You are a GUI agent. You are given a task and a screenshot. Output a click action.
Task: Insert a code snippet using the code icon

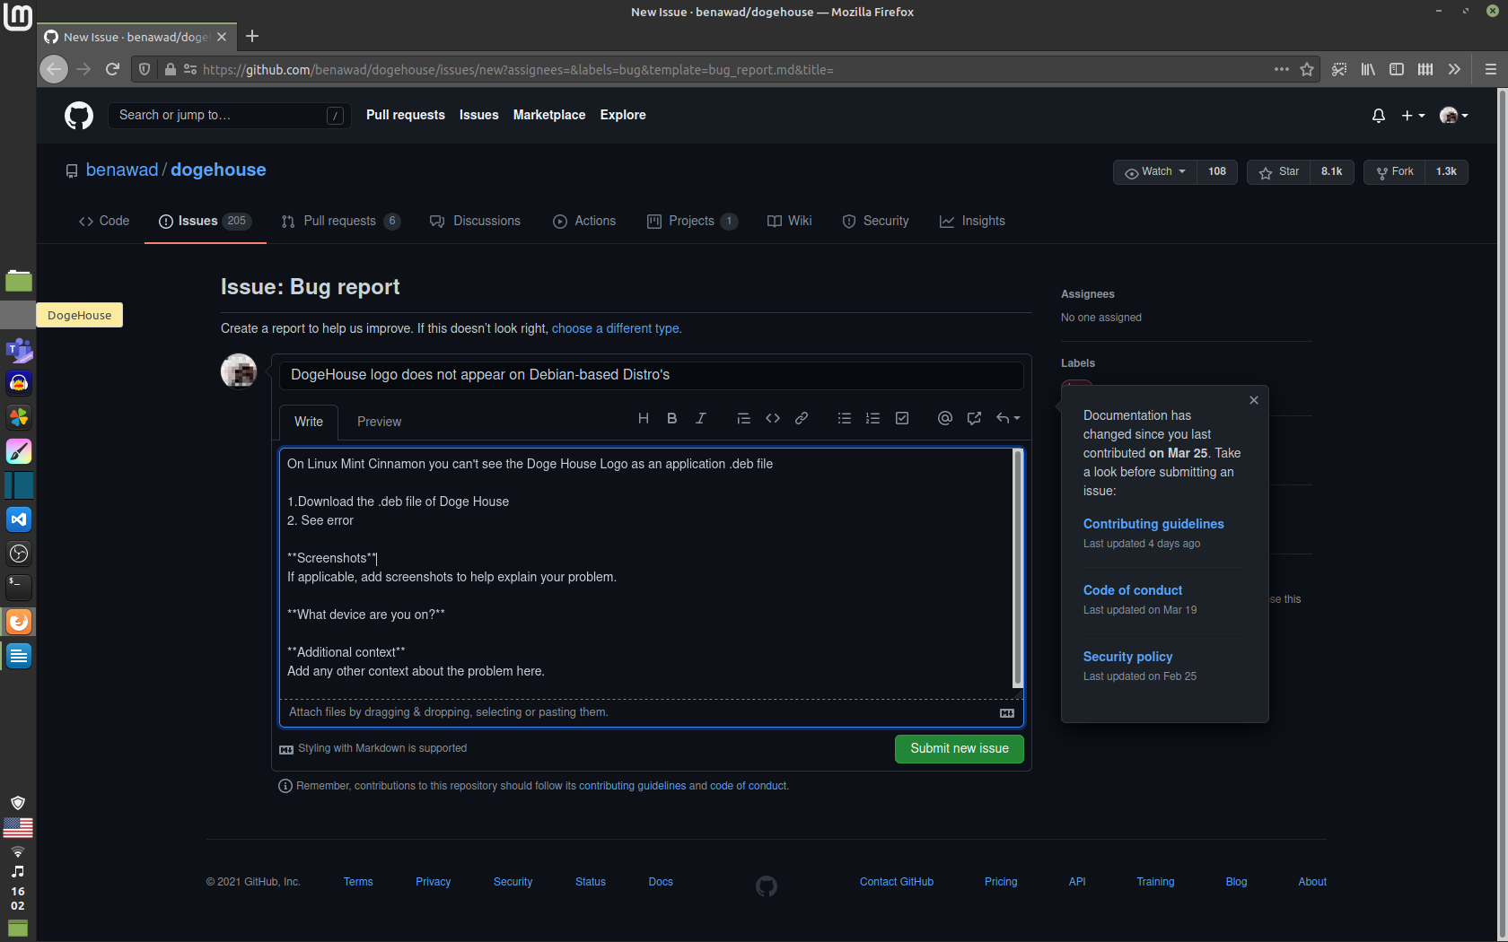click(x=772, y=418)
